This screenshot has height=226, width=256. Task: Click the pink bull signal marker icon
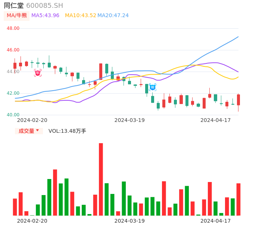pyautogui.click(x=38, y=73)
